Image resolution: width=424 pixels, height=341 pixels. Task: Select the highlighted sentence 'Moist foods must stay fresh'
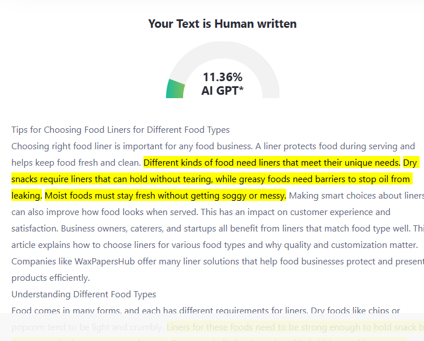coord(165,196)
